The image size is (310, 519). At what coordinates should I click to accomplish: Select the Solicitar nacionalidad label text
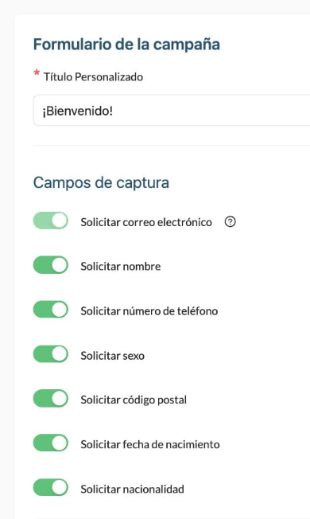(x=132, y=490)
